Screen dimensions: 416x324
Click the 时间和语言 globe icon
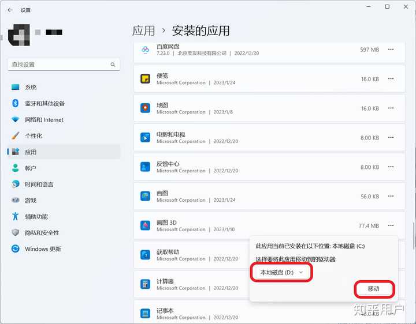tap(16, 184)
